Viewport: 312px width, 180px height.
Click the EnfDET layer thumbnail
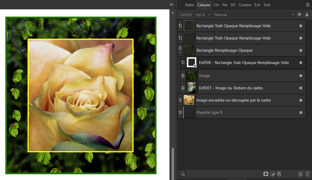click(192, 88)
